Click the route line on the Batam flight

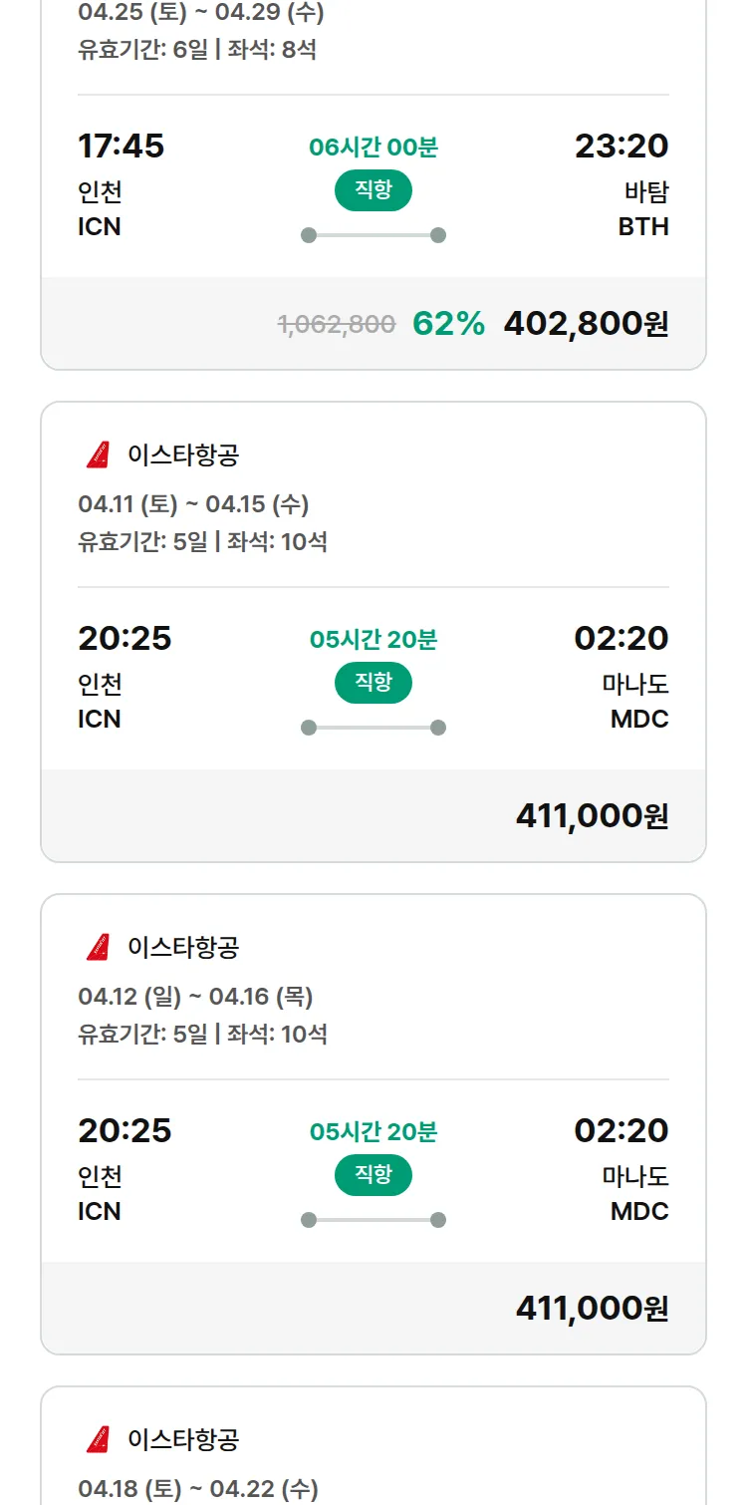point(373,235)
